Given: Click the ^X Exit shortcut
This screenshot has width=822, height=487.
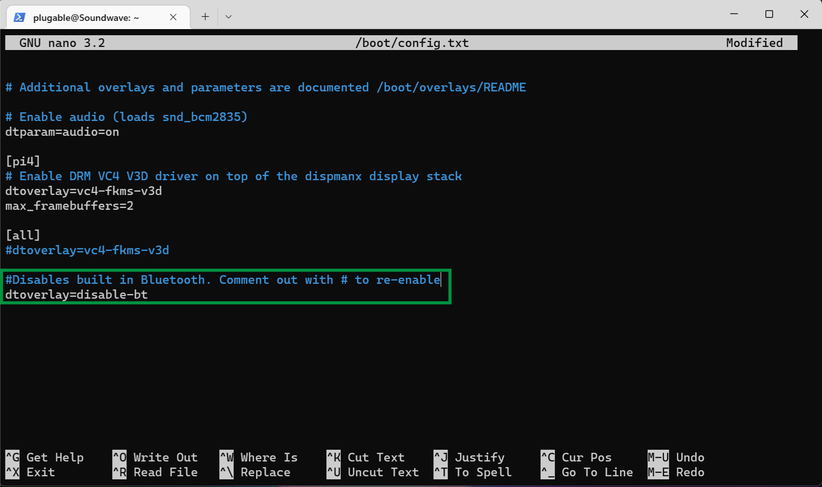Looking at the screenshot, I should point(30,472).
